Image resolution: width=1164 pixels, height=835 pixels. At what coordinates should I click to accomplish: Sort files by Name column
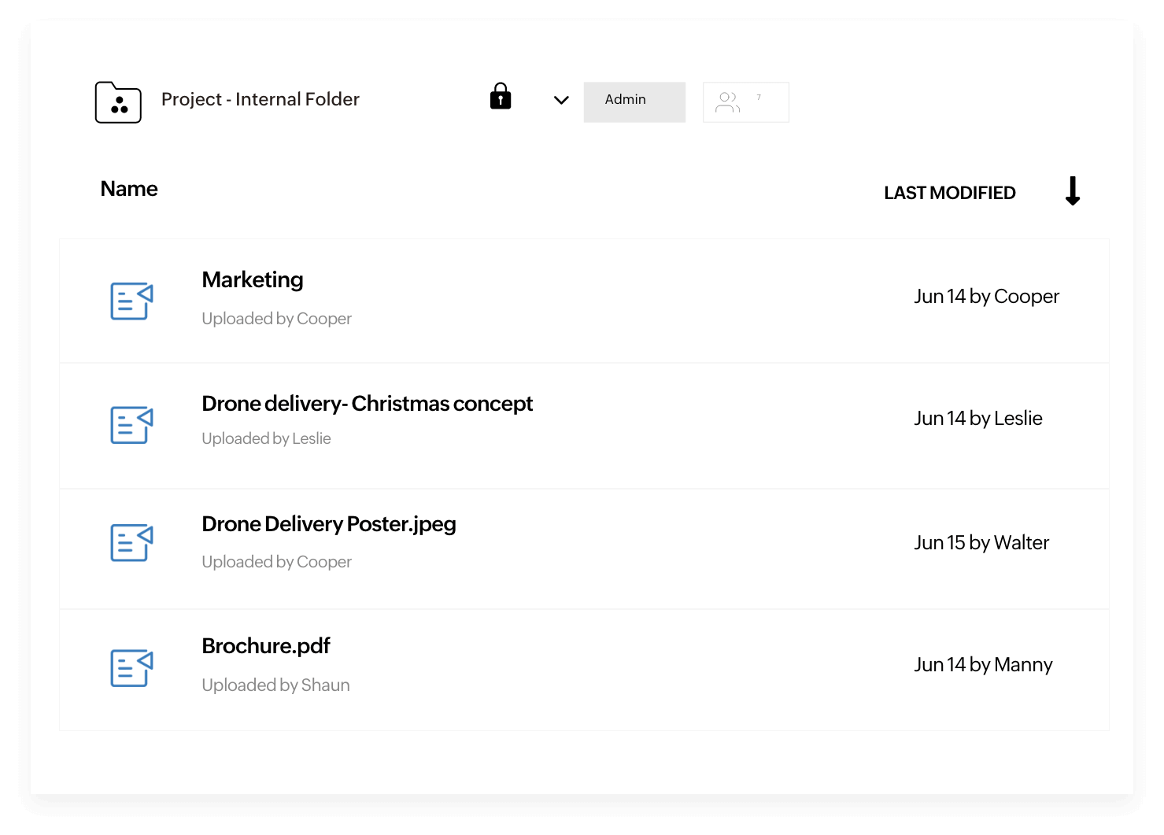(x=128, y=189)
